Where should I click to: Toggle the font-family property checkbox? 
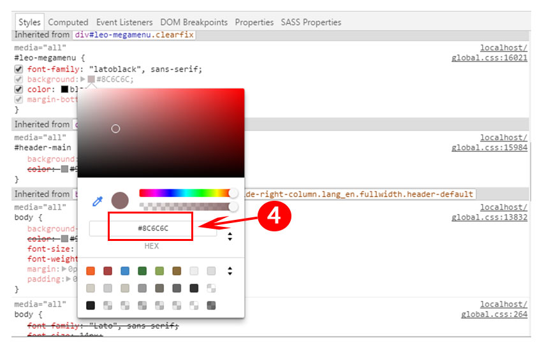[x=19, y=69]
